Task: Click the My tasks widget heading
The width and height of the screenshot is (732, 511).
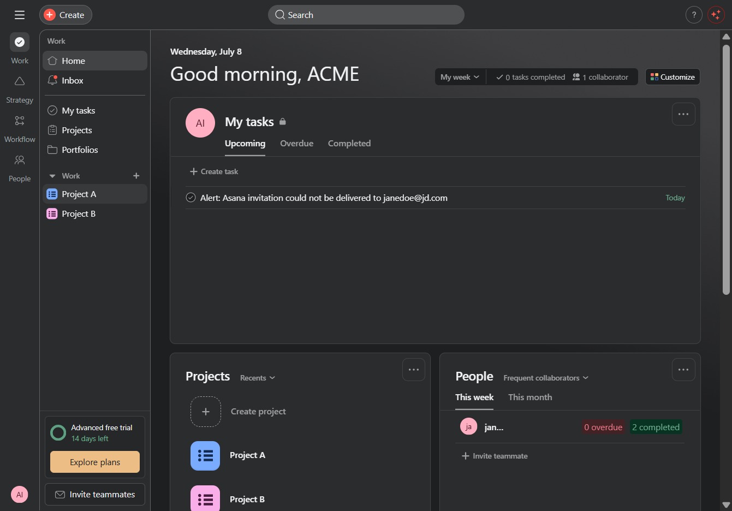Action: coord(249,122)
